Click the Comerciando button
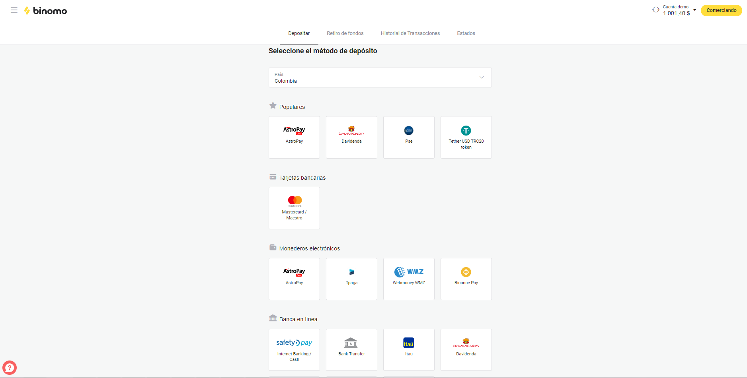The image size is (747, 378). click(721, 10)
